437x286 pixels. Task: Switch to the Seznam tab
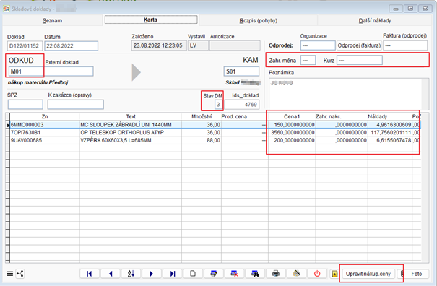pyautogui.click(x=53, y=20)
